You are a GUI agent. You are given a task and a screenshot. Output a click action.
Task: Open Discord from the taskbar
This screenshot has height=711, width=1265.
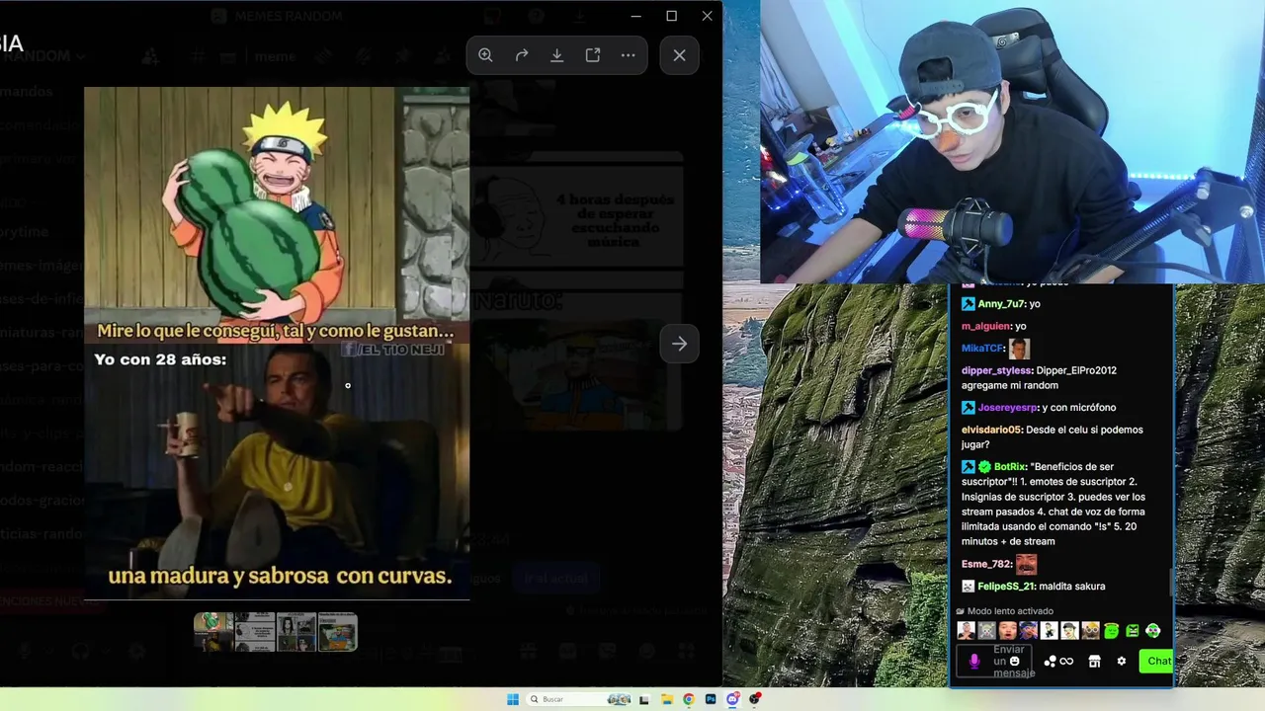[732, 699]
